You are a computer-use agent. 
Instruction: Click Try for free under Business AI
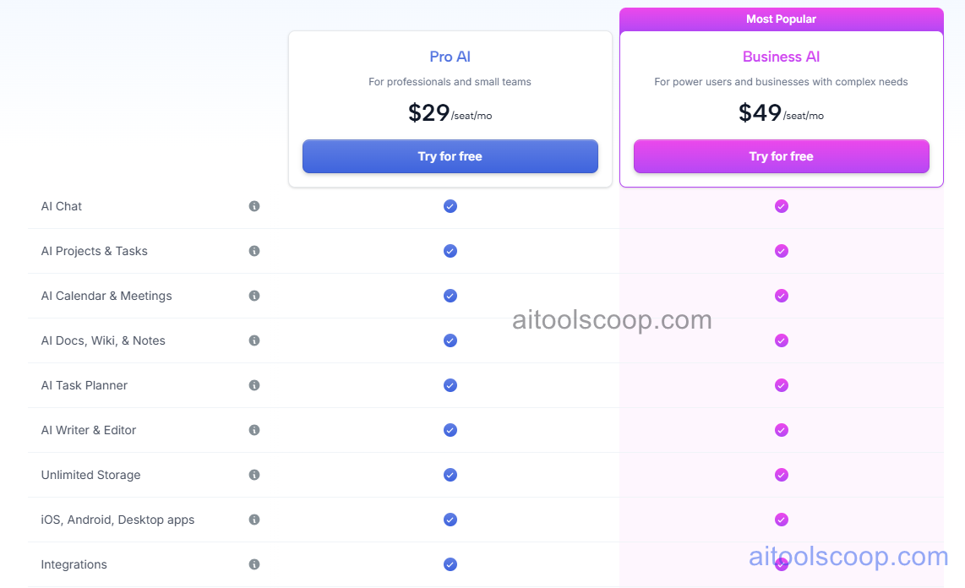click(x=781, y=156)
